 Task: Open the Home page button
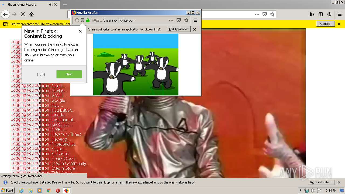click(32, 14)
